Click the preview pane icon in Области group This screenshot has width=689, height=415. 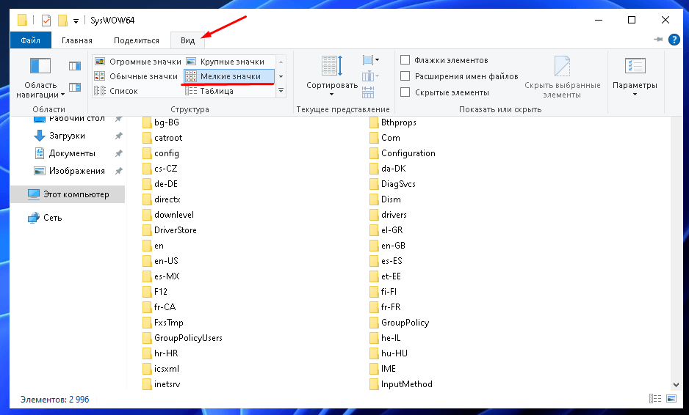tap(74, 66)
